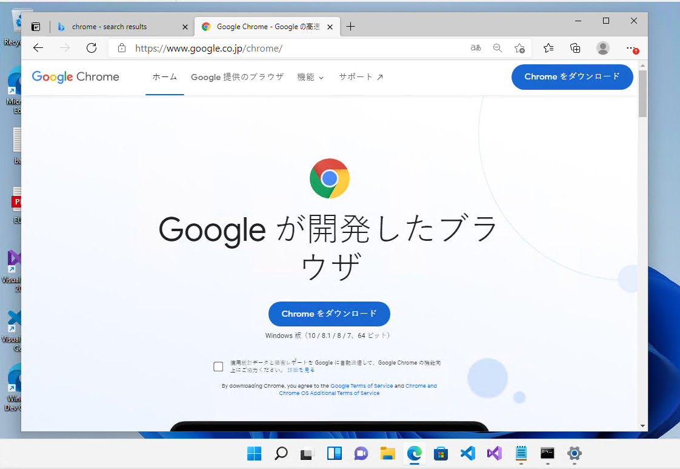Select the Google 提供のブラウザ nav item

click(x=237, y=77)
